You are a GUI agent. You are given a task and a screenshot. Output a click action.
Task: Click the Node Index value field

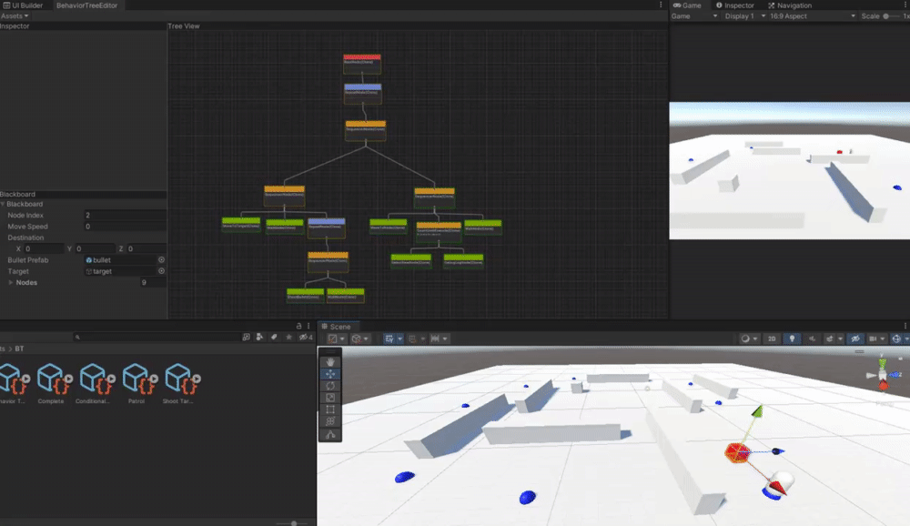[125, 216]
